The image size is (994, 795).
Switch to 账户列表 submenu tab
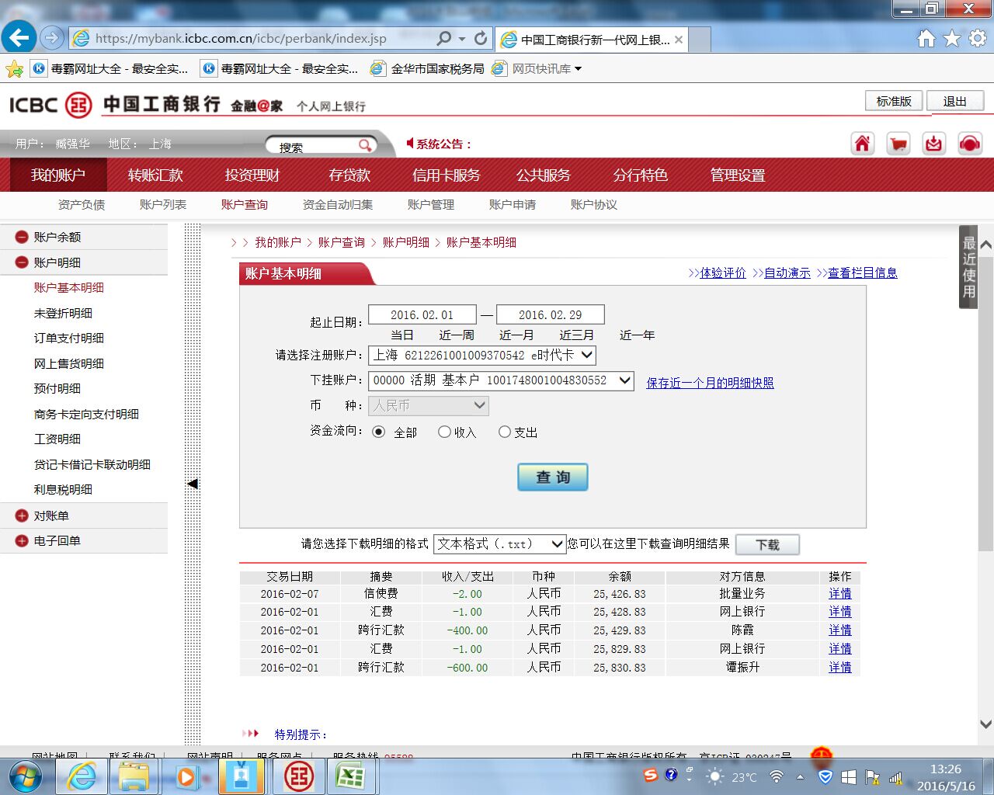point(163,205)
